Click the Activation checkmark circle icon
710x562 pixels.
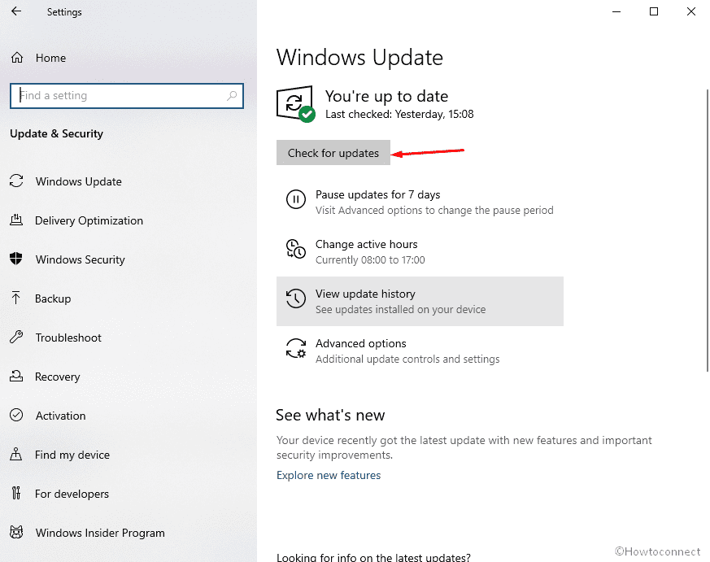(x=16, y=415)
